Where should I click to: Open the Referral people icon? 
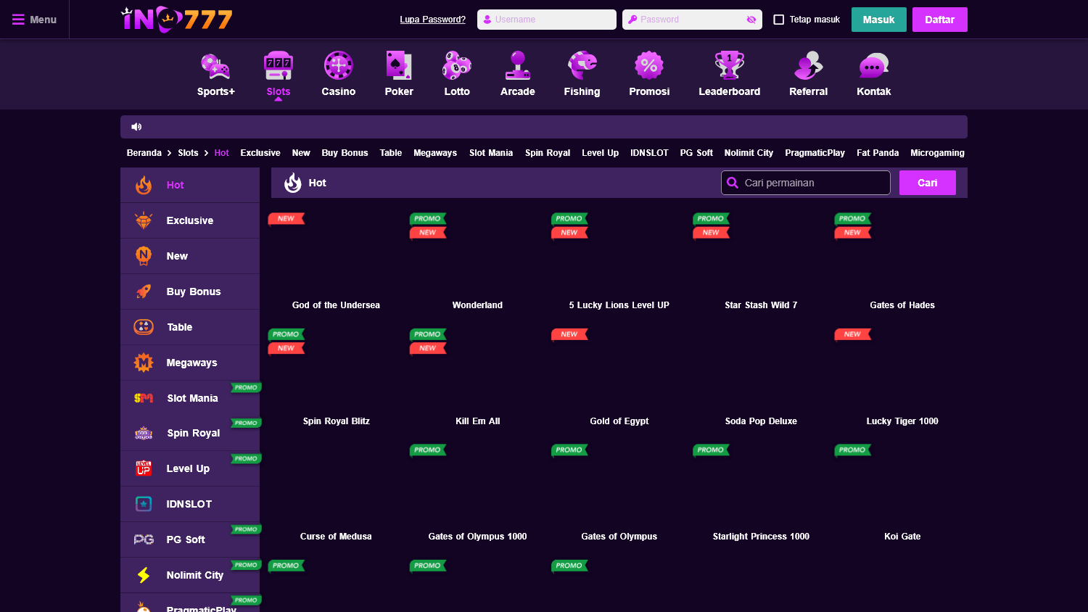click(x=808, y=66)
